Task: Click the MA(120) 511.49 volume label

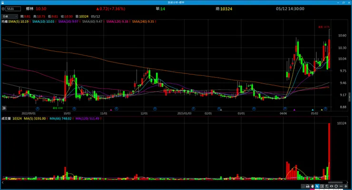Action: (88, 118)
